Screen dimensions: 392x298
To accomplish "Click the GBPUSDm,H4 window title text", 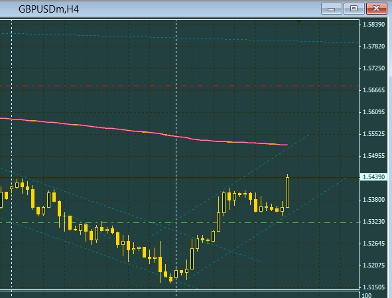I will (x=48, y=9).
